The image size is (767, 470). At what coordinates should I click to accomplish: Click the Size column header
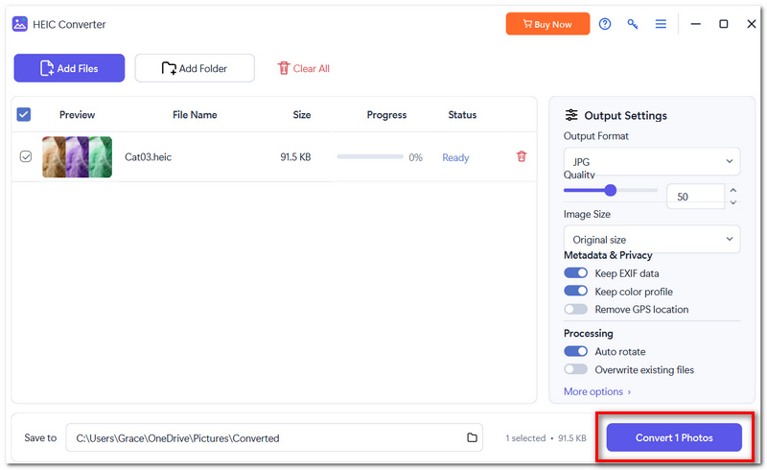pos(302,114)
